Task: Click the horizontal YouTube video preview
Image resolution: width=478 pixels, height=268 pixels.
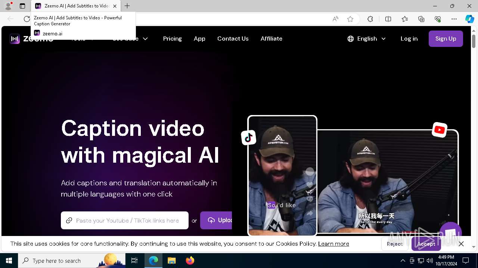Action: pyautogui.click(x=387, y=182)
